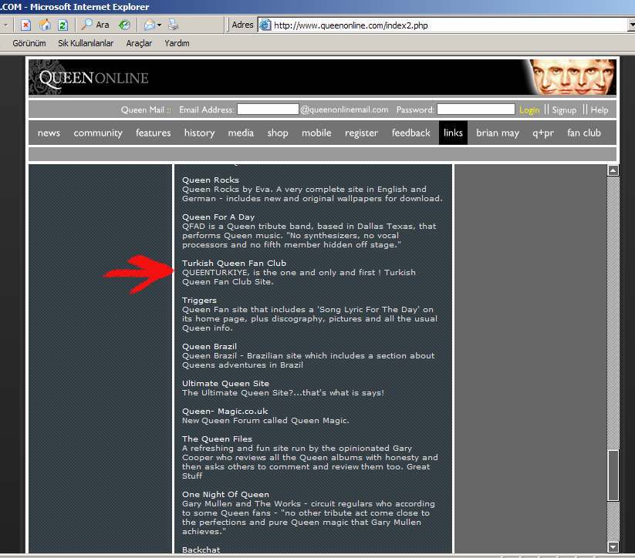Open the Queen For A Day link

click(x=218, y=217)
